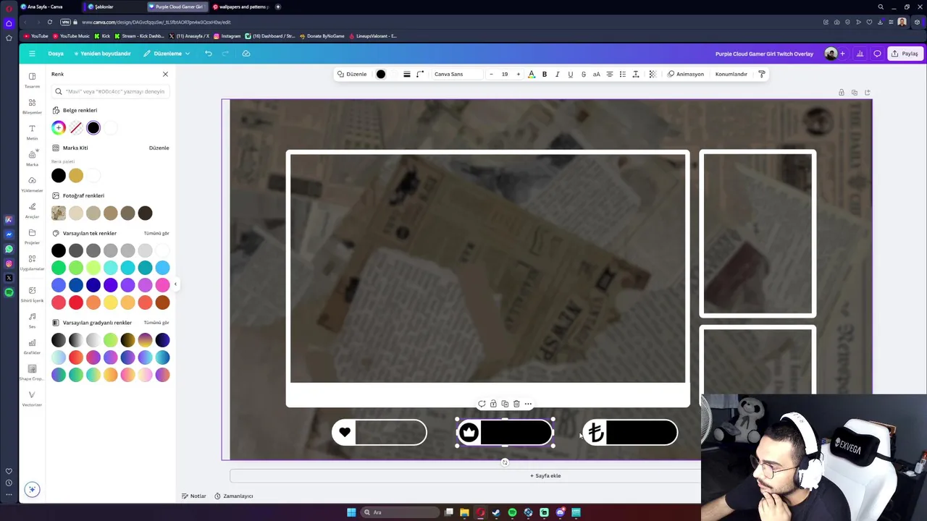Click Konumlandır position button
This screenshot has height=521, width=927.
[731, 74]
